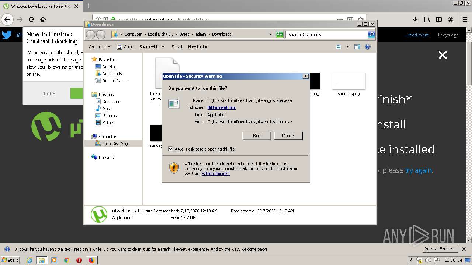Viewport: 472px width, 265px height.
Task: Select Recent Places in navigation pane
Action: click(x=115, y=81)
